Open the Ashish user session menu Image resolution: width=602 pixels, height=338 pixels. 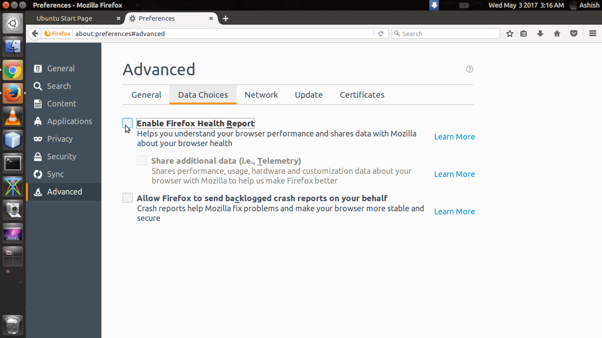(585, 5)
